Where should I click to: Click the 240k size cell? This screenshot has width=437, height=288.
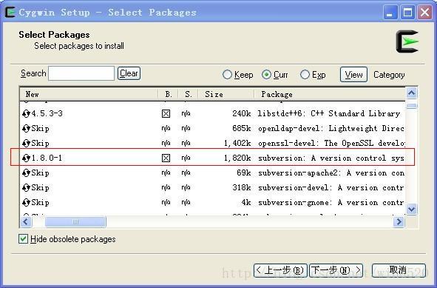(242, 113)
